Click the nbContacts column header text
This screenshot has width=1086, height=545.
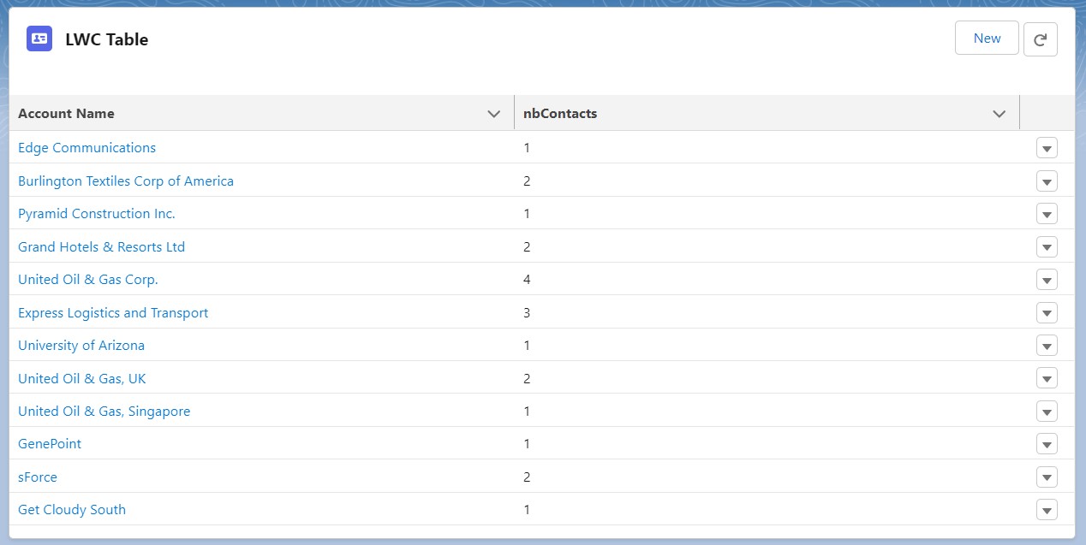(x=560, y=114)
